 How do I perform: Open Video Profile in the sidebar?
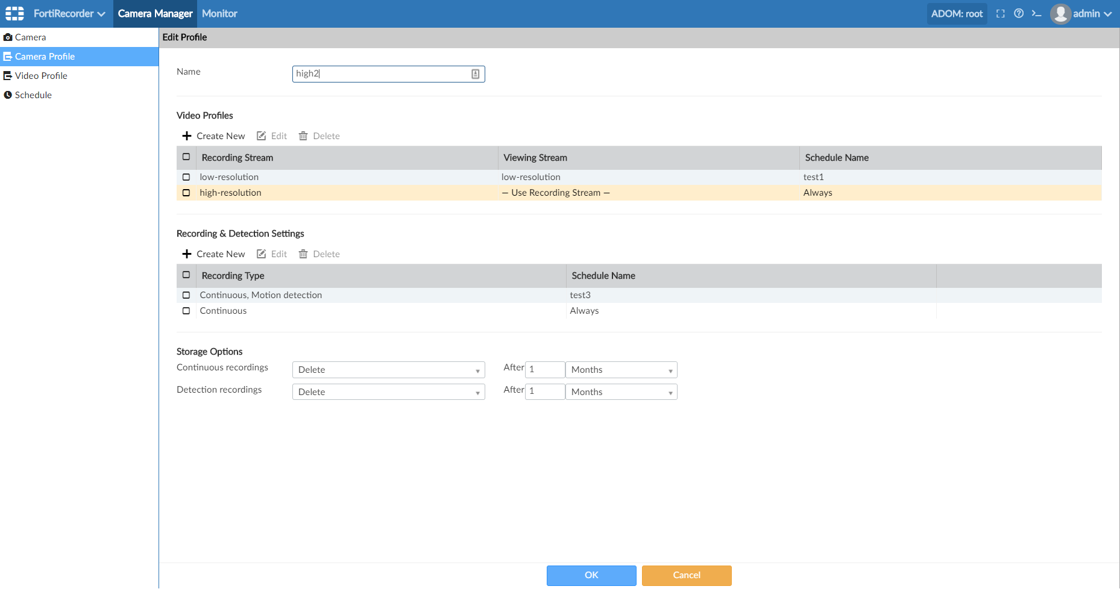(x=41, y=76)
